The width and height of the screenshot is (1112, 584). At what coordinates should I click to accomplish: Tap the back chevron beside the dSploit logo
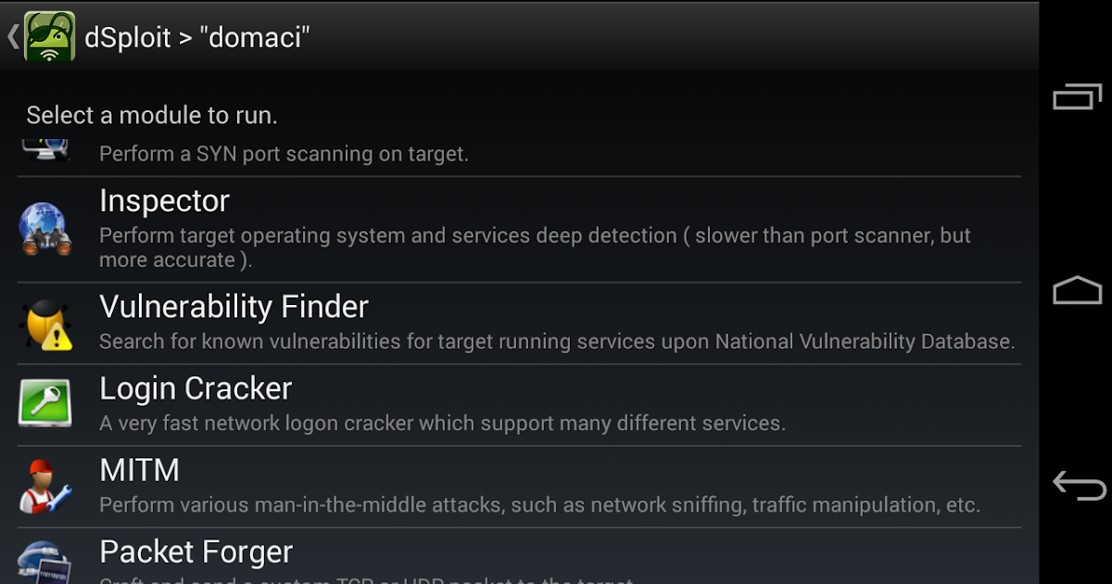(x=12, y=37)
